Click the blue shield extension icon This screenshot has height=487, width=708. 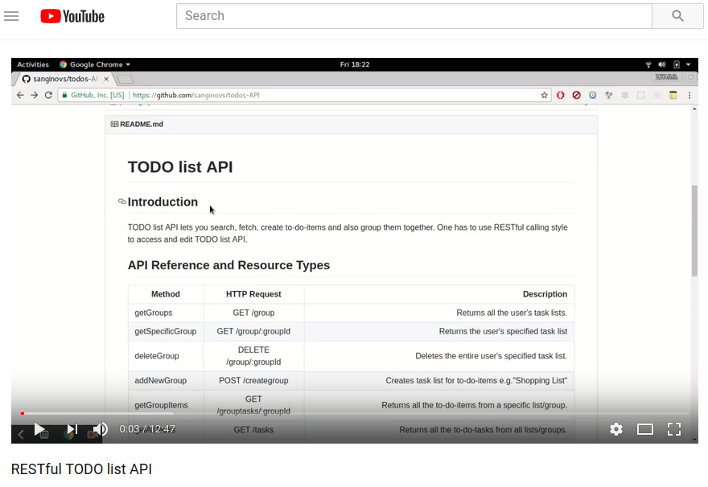pyautogui.click(x=593, y=95)
